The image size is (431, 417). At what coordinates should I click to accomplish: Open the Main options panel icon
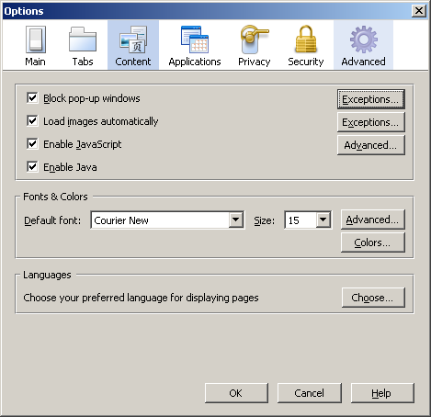(x=36, y=39)
